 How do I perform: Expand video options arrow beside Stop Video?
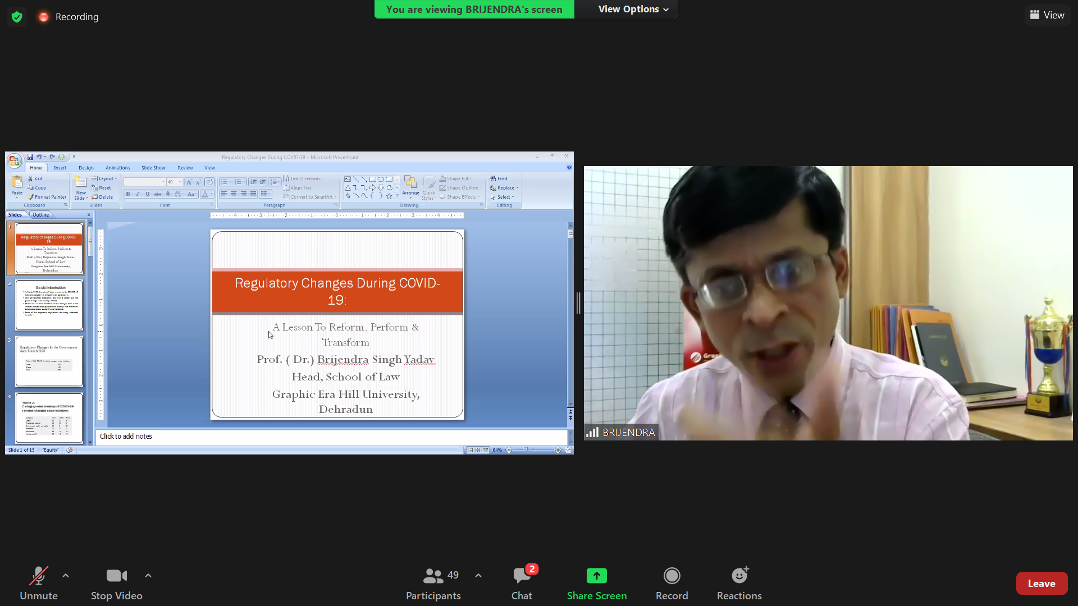(x=148, y=576)
